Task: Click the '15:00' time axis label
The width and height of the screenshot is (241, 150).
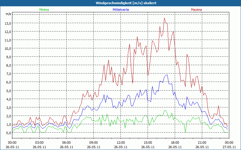Action: tap(148, 143)
